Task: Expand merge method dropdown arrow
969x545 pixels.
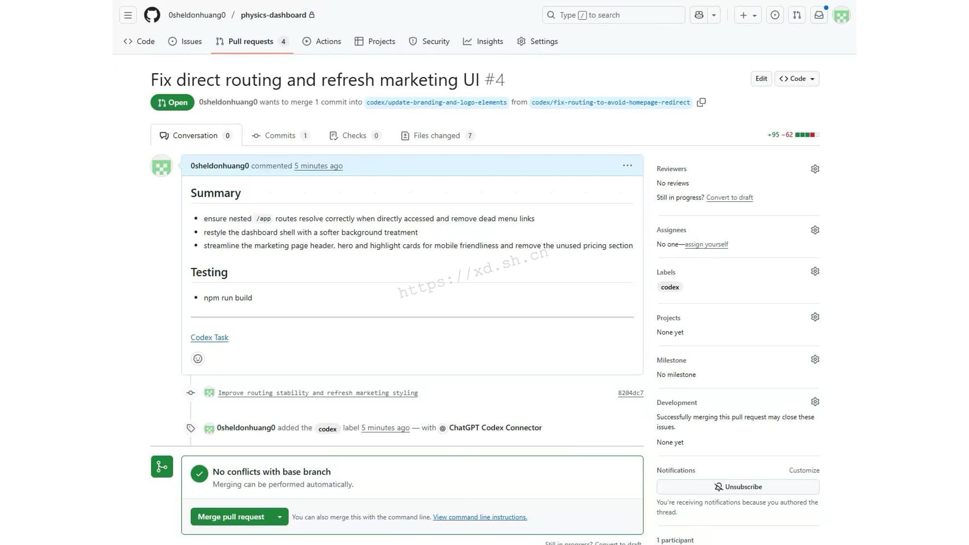Action: 280,517
